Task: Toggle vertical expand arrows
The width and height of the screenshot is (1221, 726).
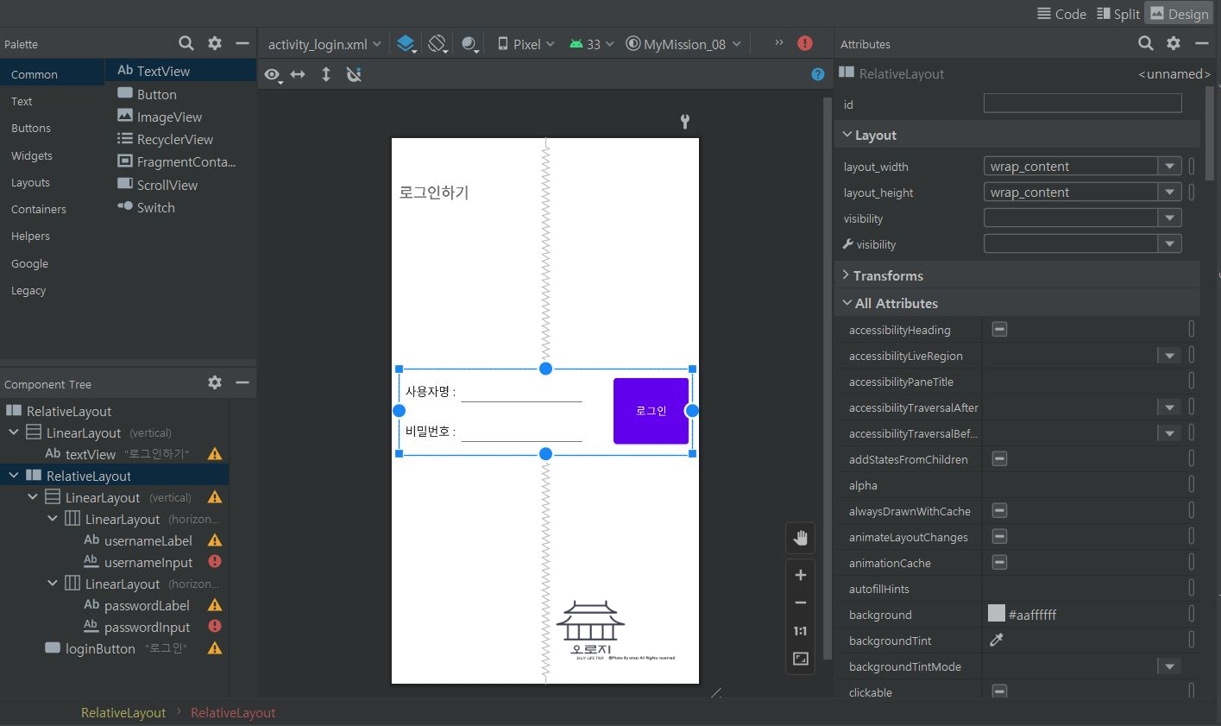Action: pyautogui.click(x=326, y=75)
